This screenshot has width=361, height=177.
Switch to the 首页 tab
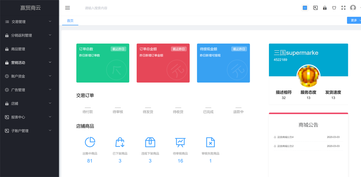[70, 21]
